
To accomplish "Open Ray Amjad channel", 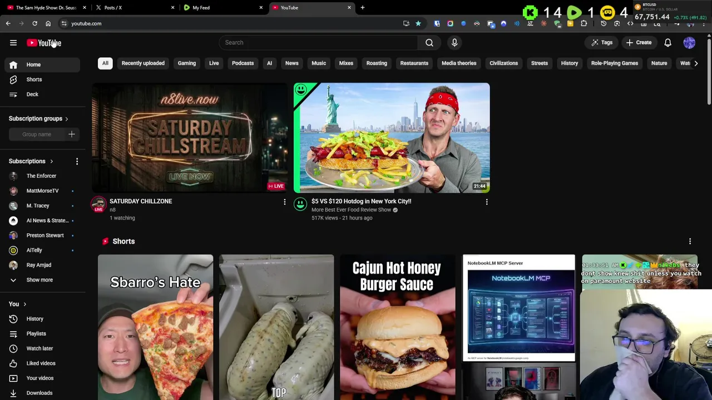I will (42, 265).
